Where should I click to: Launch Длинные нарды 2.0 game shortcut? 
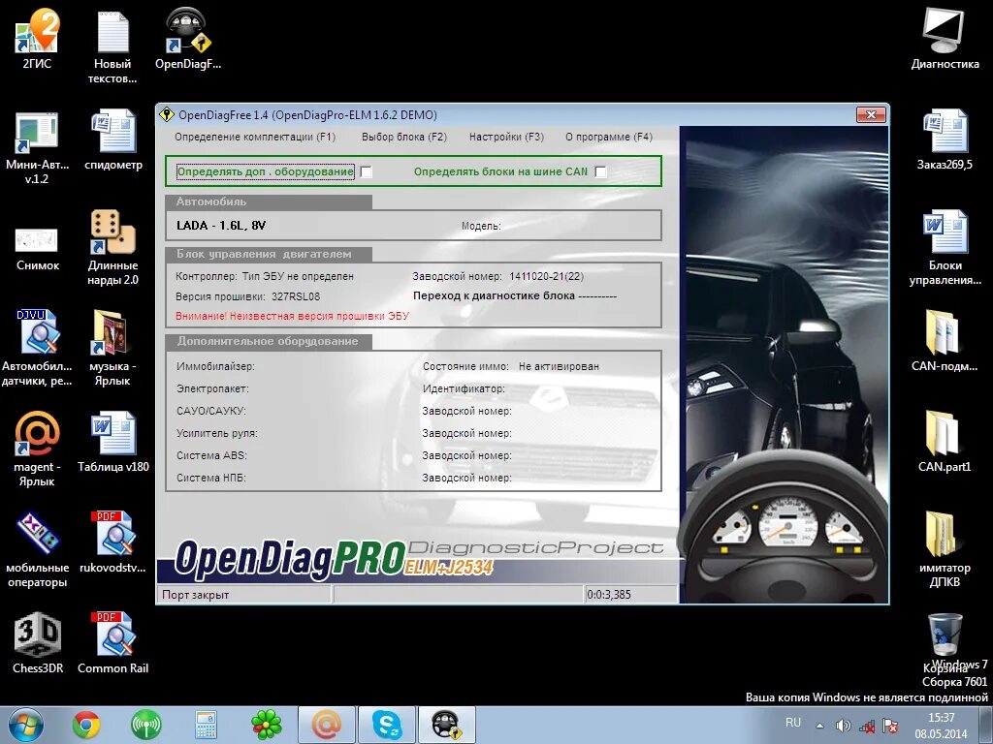(112, 247)
